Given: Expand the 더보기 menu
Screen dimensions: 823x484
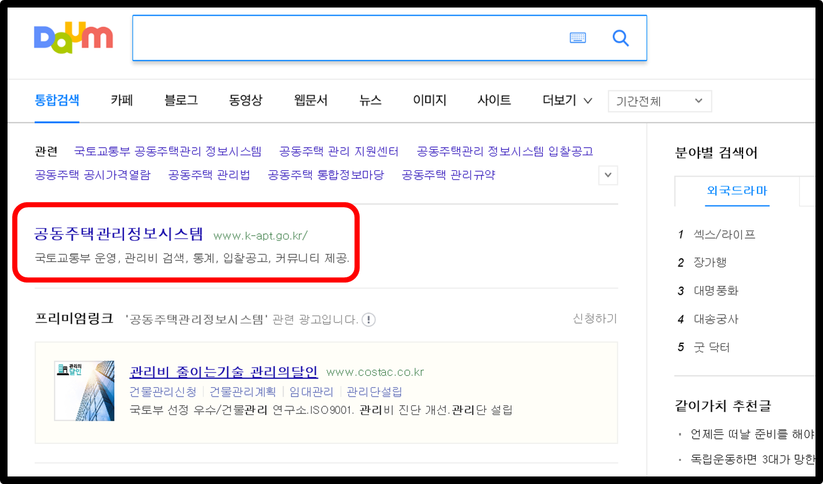Looking at the screenshot, I should coord(567,100).
